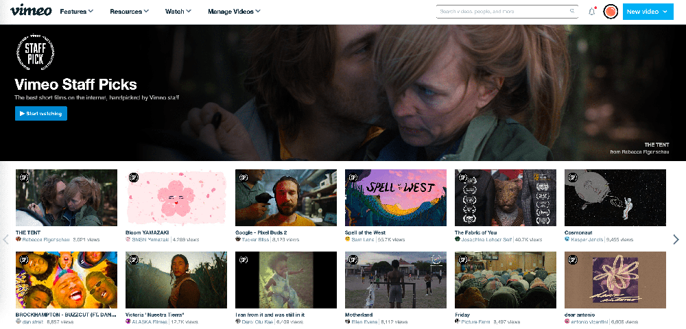Open the New video dropdown
The height and width of the screenshot is (329, 686).
point(648,12)
